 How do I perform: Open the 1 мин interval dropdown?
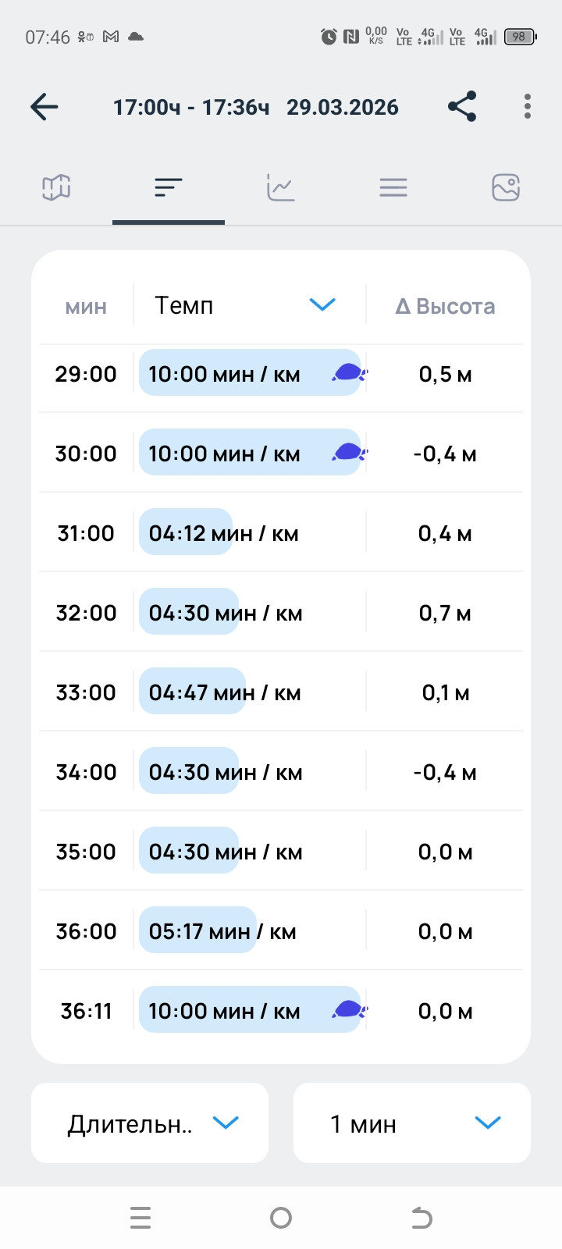412,1123
